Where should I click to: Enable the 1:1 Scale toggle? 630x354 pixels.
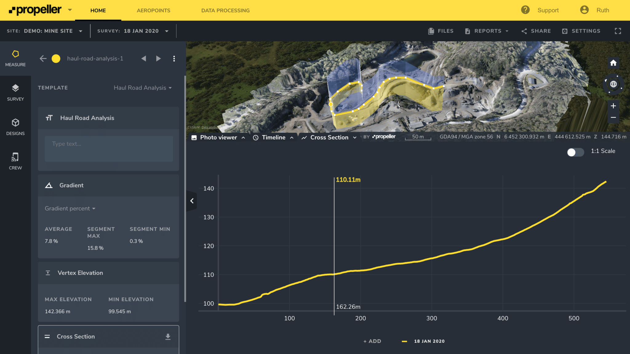[575, 152]
